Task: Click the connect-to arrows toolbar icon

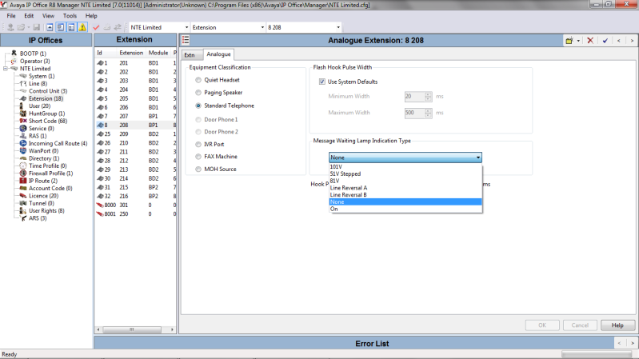Action: [x=118, y=27]
